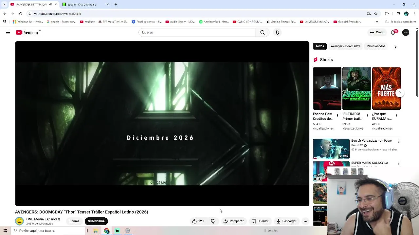This screenshot has width=419, height=235.
Task: Open Todos los marcadores folder
Action: click(x=401, y=22)
